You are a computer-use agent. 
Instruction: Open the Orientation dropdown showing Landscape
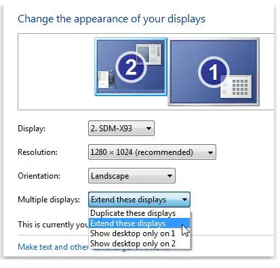[132, 175]
